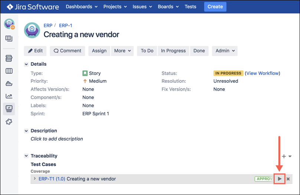Open the backlog icon in the sidebar

point(9,58)
